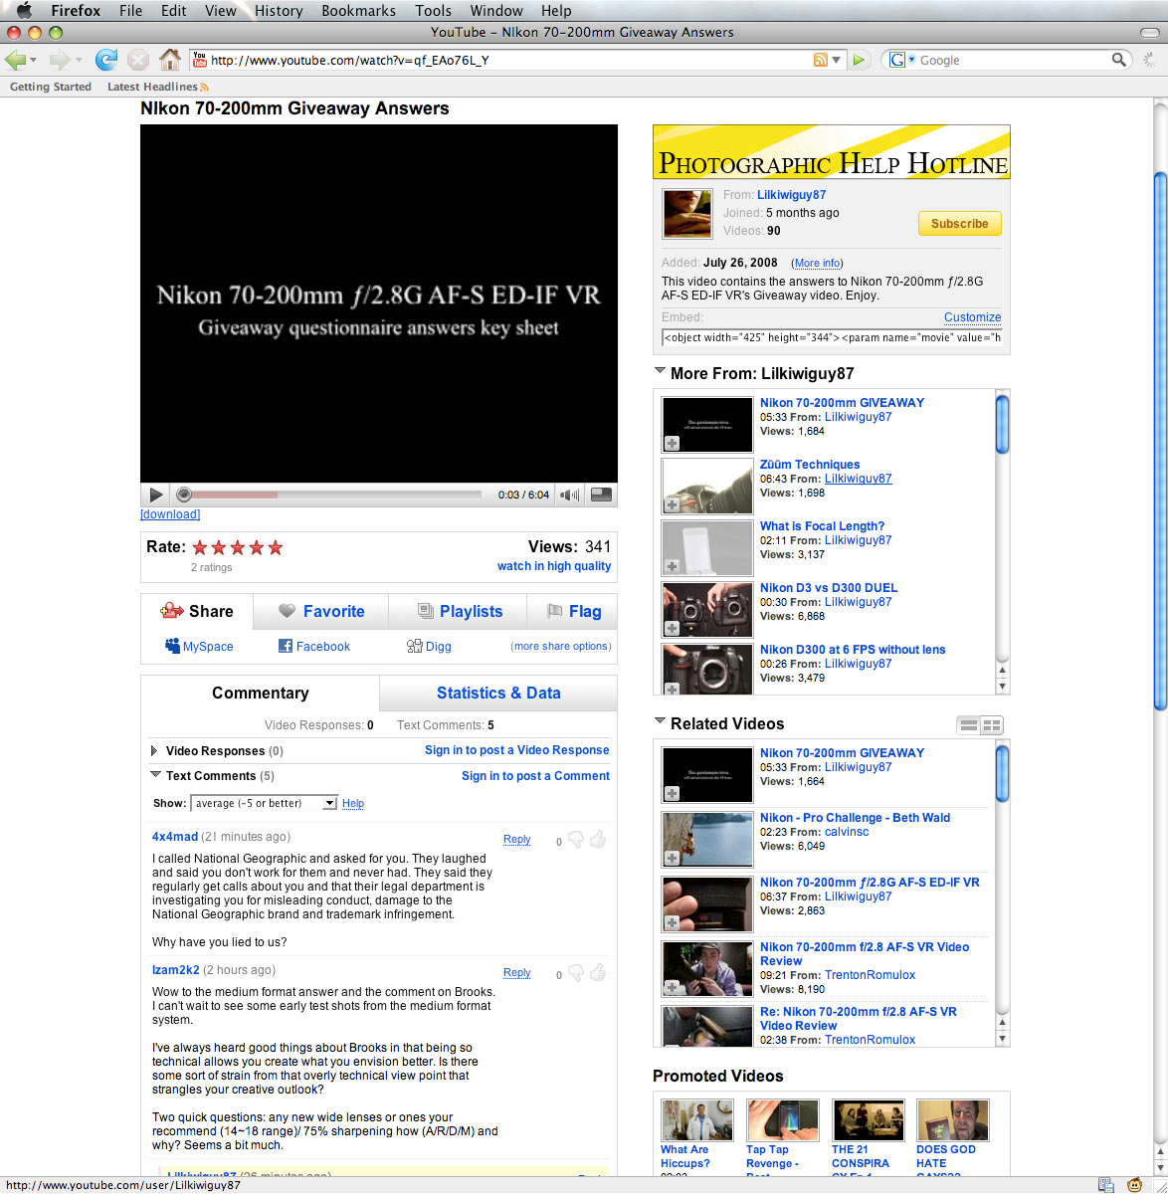Click the download link under video
This screenshot has height=1194, width=1168.
170,514
